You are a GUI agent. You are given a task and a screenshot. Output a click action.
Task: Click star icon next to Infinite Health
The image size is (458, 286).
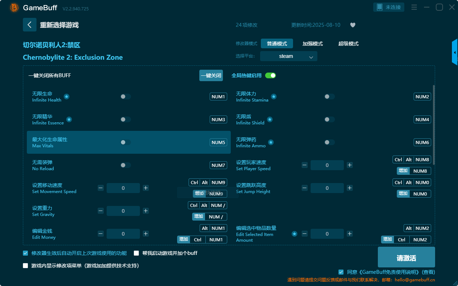[x=67, y=97]
